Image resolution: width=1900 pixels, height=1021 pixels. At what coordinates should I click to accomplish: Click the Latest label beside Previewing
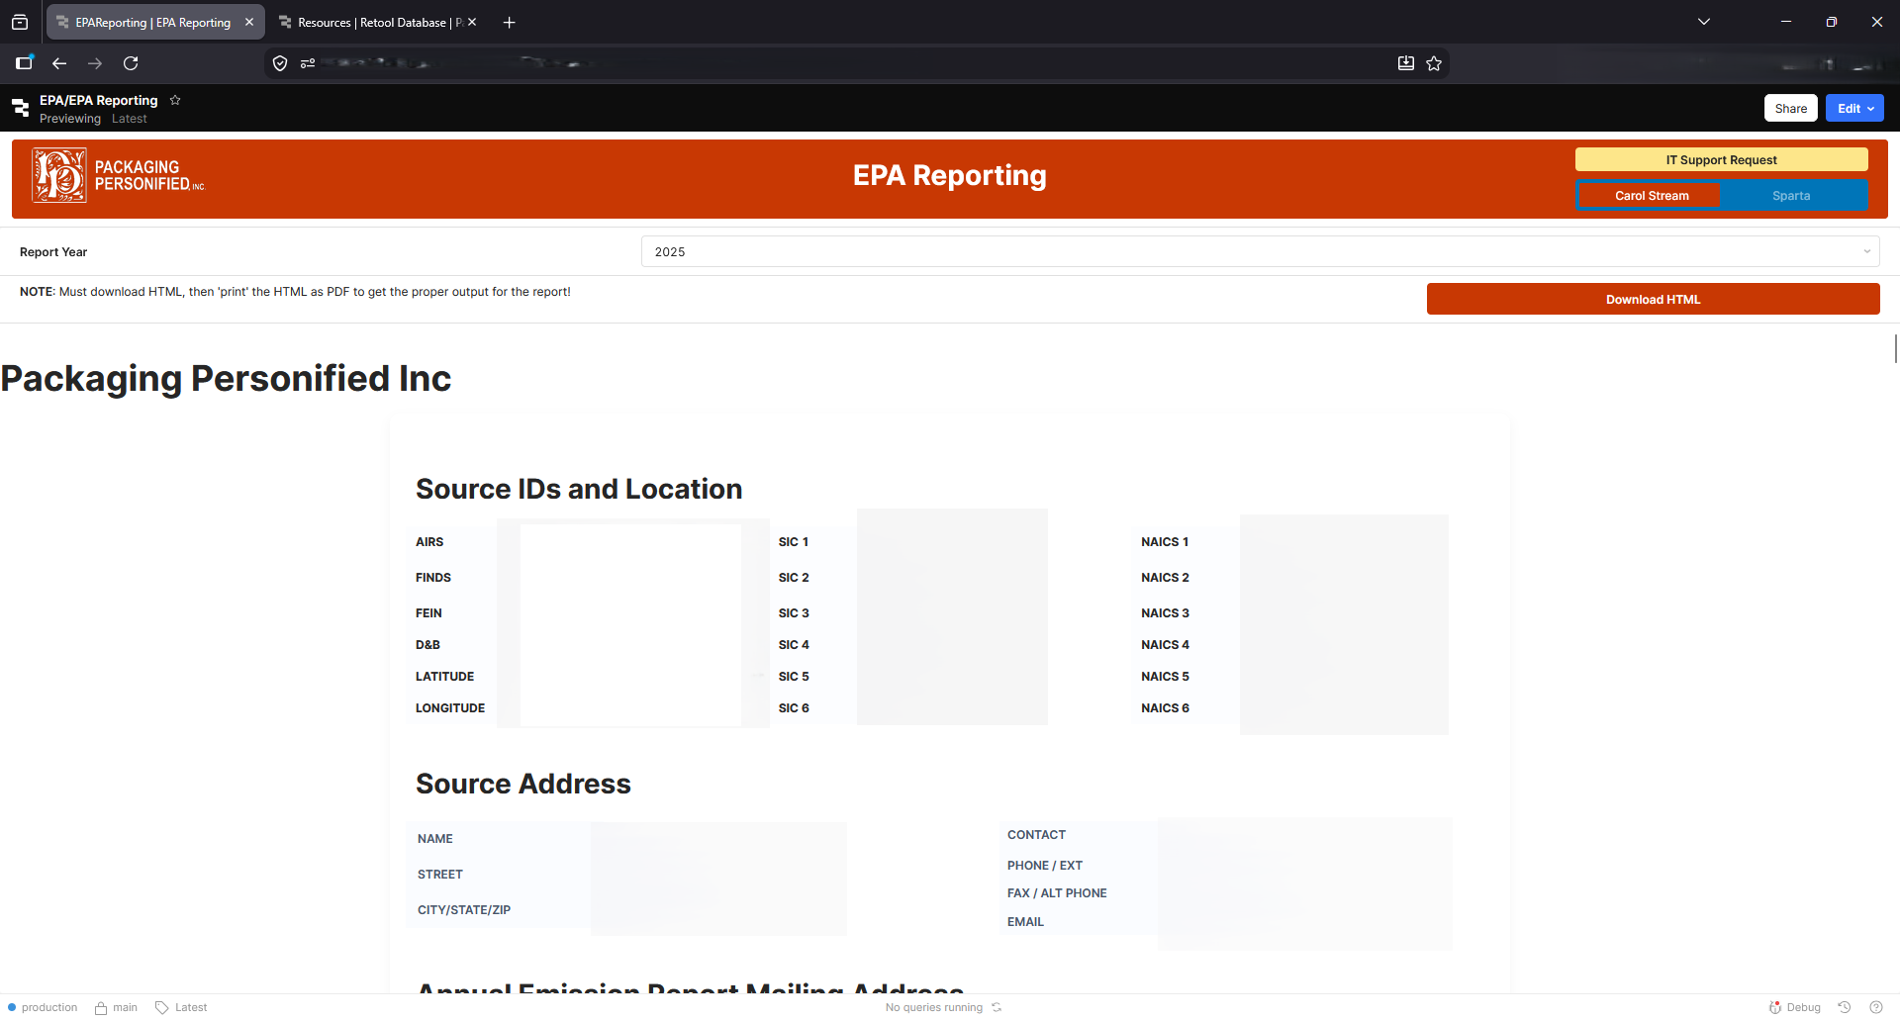pyautogui.click(x=129, y=119)
